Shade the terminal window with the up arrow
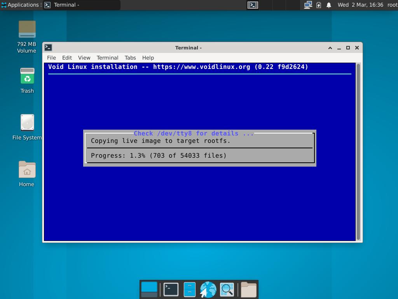This screenshot has width=398, height=299. [x=330, y=48]
